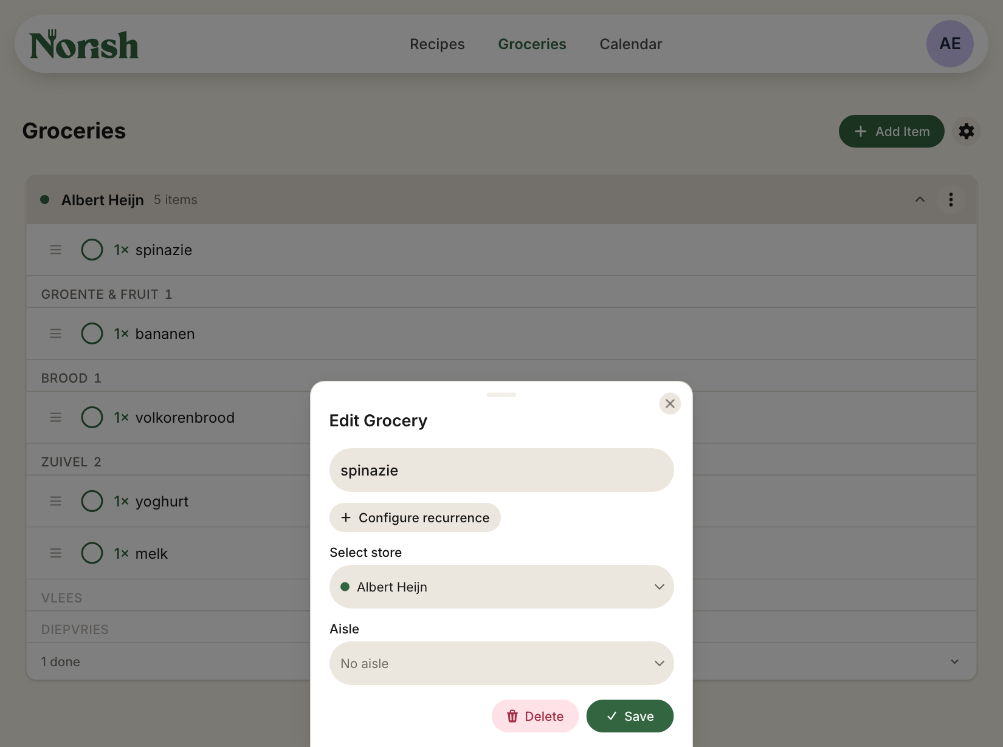Viewport: 1003px width, 747px height.
Task: Open groceries settings gear icon
Action: point(967,131)
